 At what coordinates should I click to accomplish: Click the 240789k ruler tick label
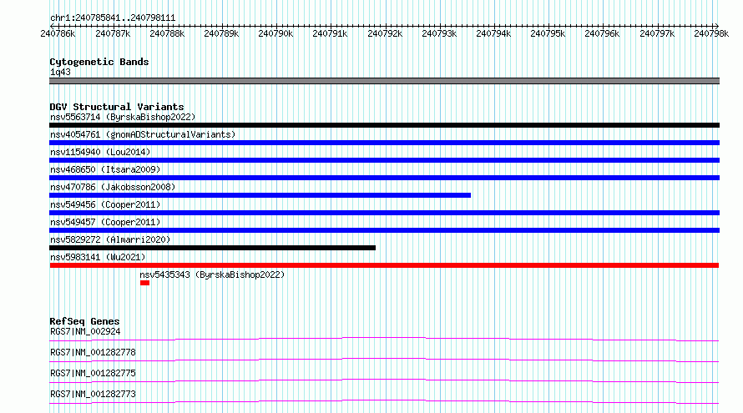tap(221, 33)
